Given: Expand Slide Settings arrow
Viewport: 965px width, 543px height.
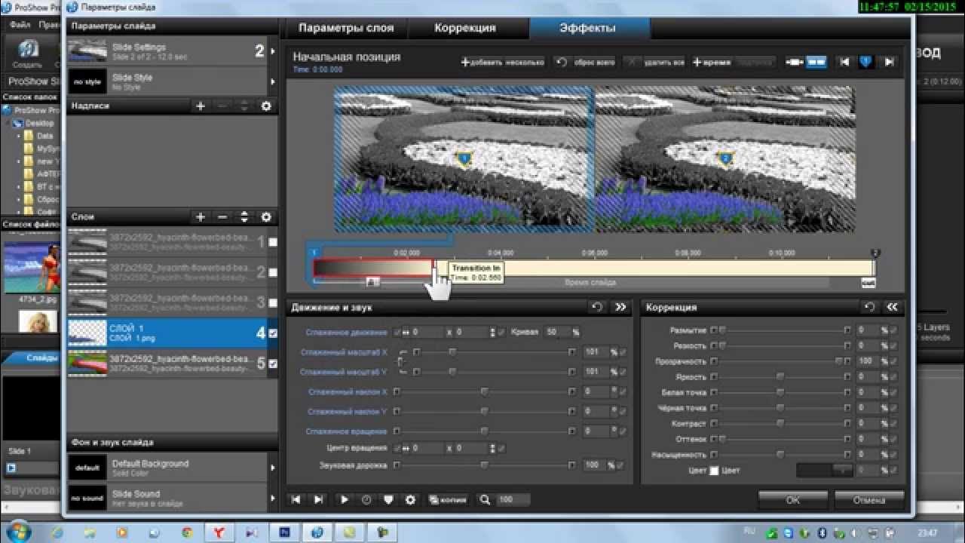Looking at the screenshot, I should 272,51.
